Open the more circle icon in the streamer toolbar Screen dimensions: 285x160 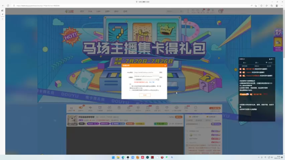pyautogui.click(x=196, y=108)
